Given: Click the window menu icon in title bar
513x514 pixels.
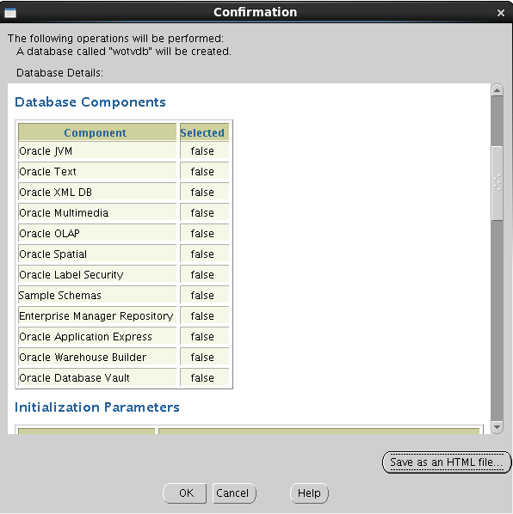Looking at the screenshot, I should point(10,13).
